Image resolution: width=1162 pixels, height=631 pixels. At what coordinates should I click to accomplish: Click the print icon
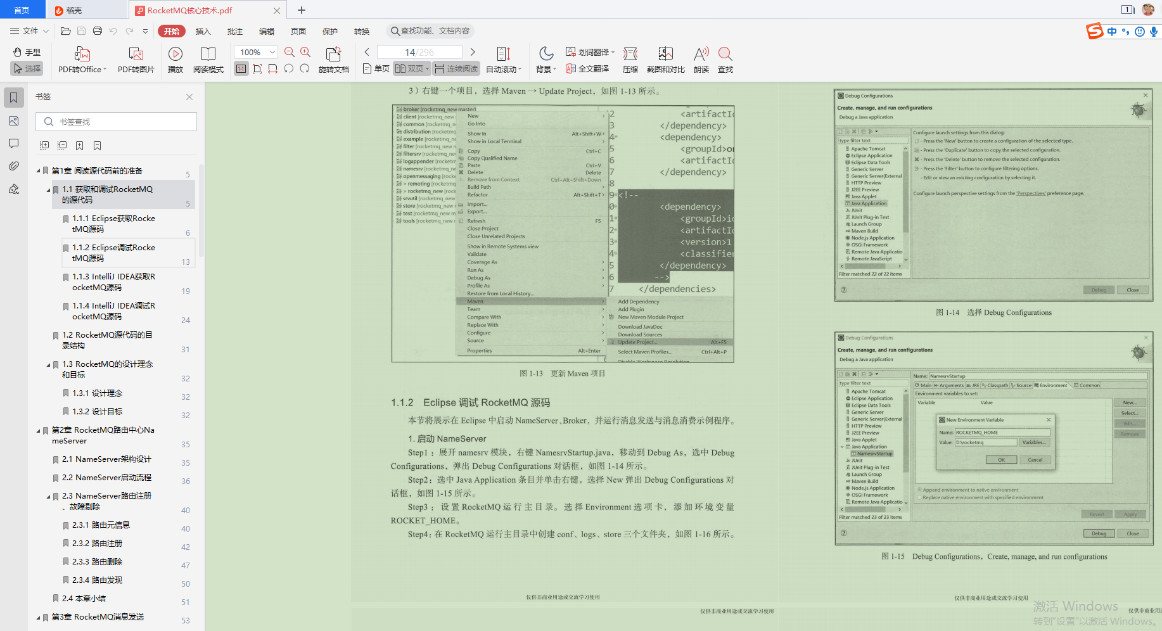pyautogui.click(x=98, y=31)
